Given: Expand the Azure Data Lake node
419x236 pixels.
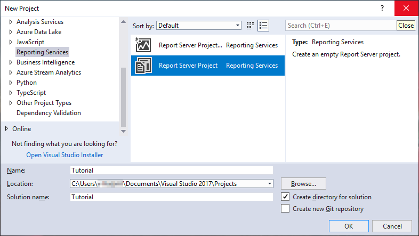Looking at the screenshot, I should [11, 32].
